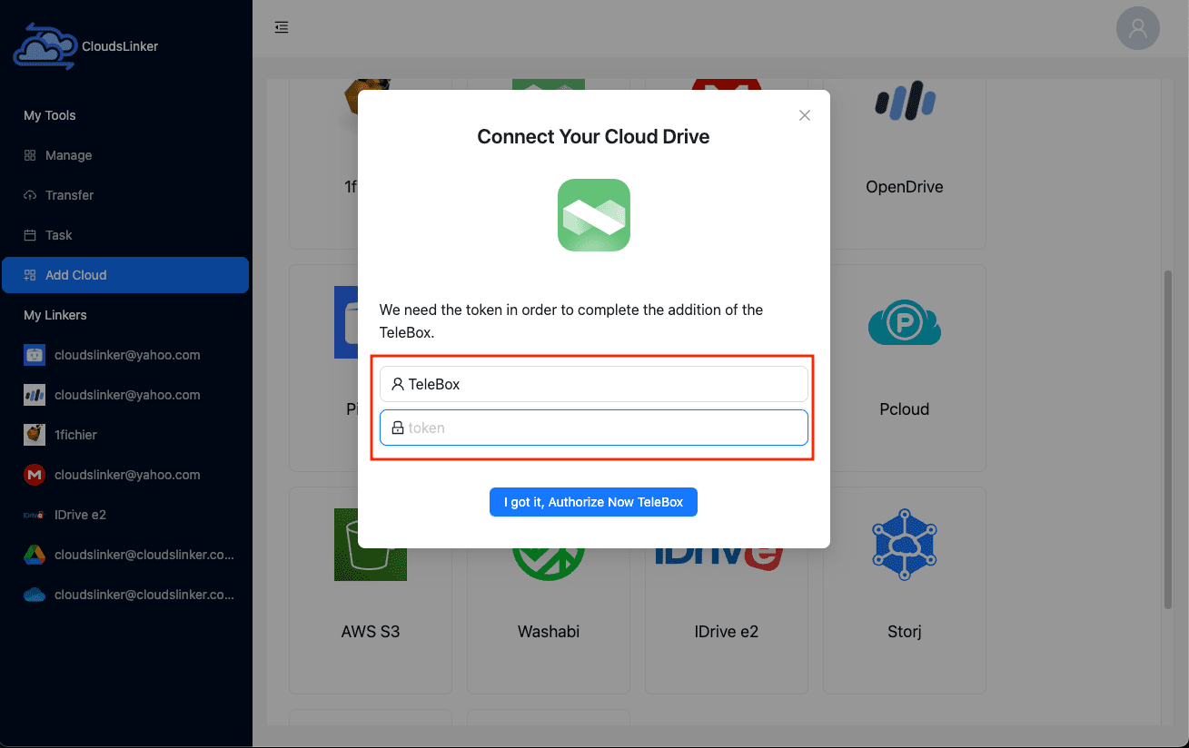Click the Add Cloud icon in sidebar

[30, 275]
